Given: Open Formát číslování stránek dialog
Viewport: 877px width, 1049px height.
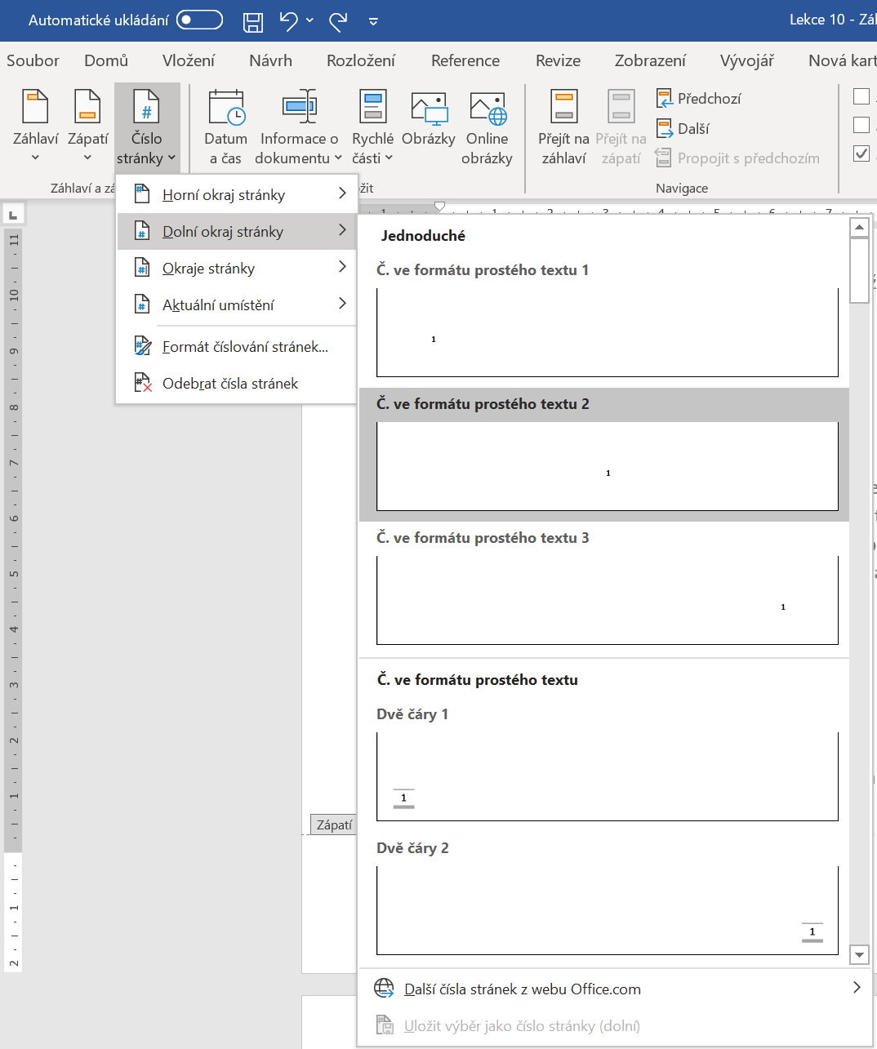Looking at the screenshot, I should [x=245, y=347].
